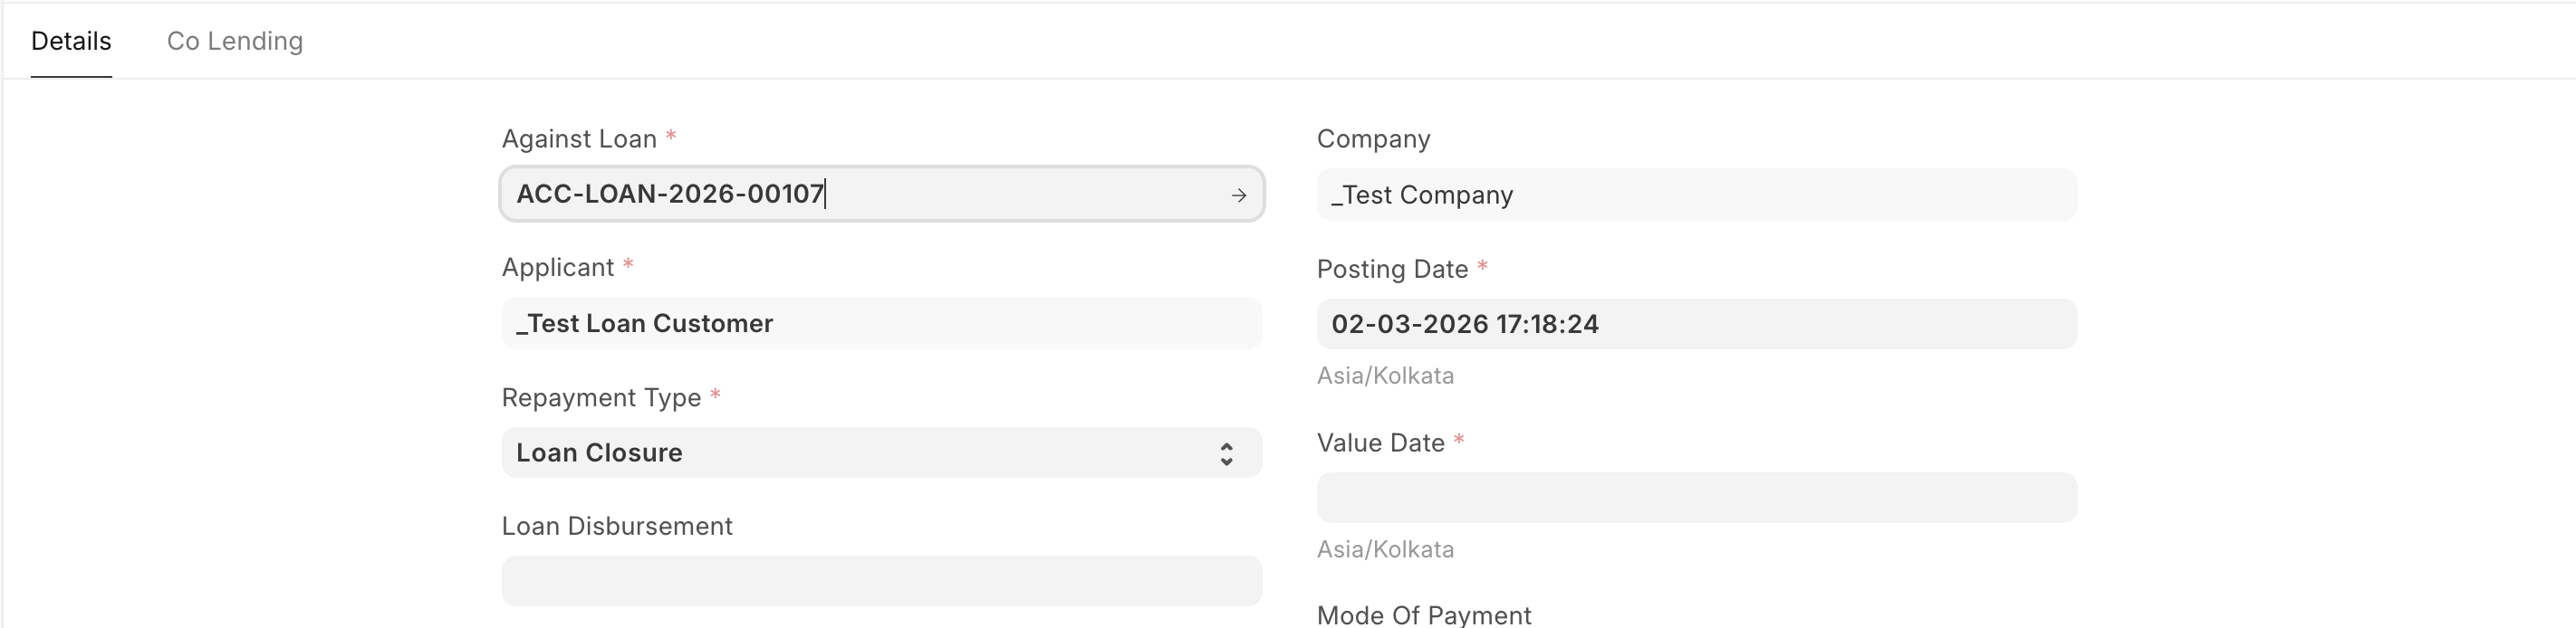Click the Mode Of Payment label
2576x628 pixels.
click(x=1424, y=615)
